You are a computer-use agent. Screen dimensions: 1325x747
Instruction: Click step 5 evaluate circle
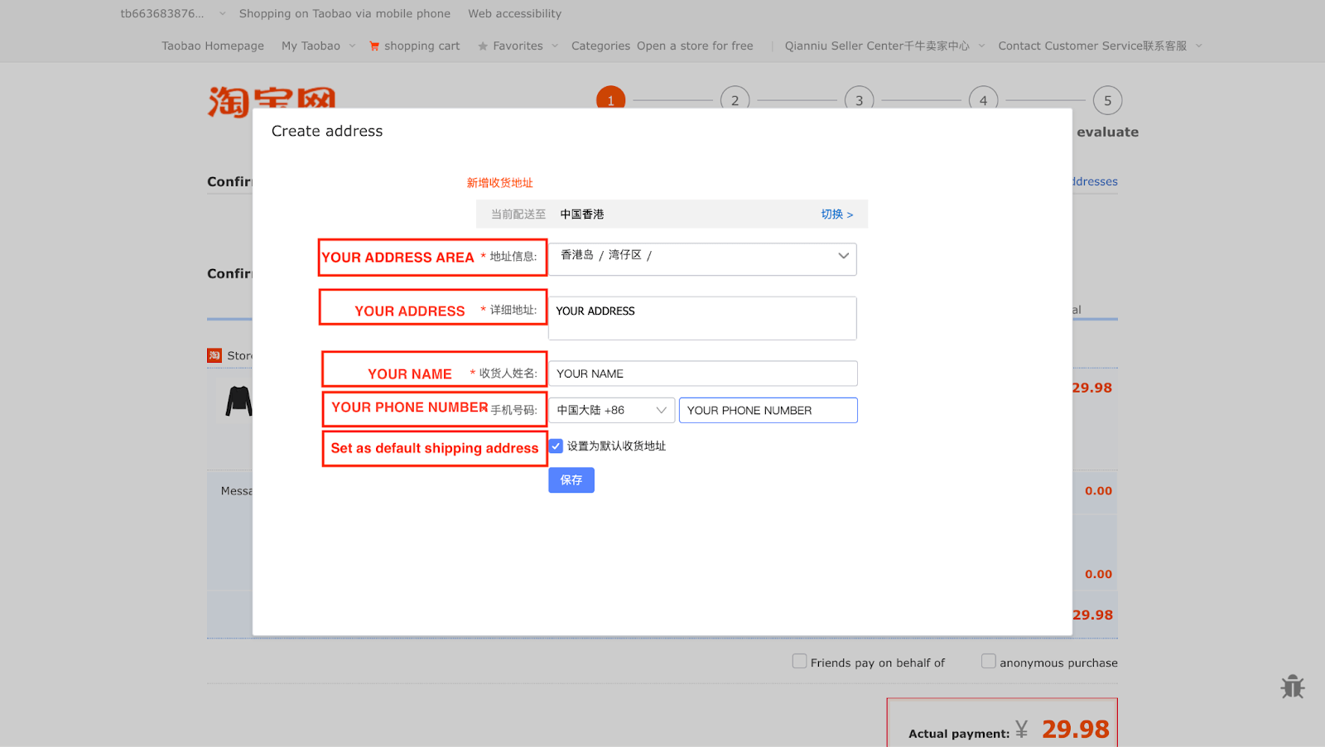(1107, 100)
